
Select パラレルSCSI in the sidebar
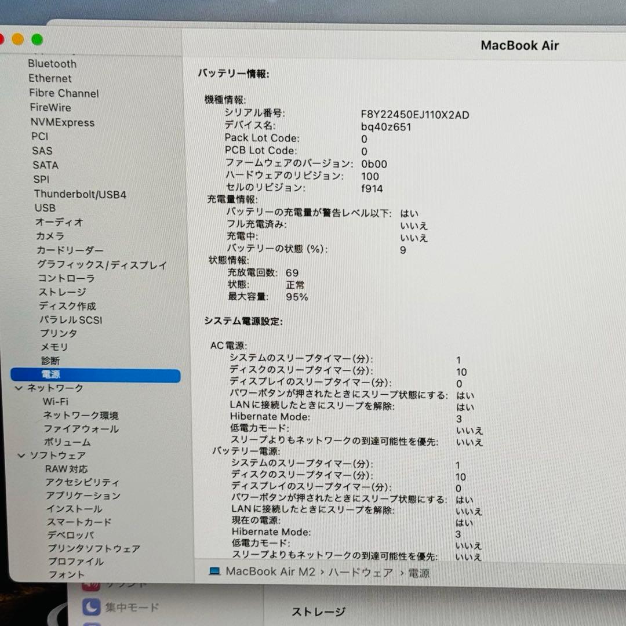click(71, 320)
